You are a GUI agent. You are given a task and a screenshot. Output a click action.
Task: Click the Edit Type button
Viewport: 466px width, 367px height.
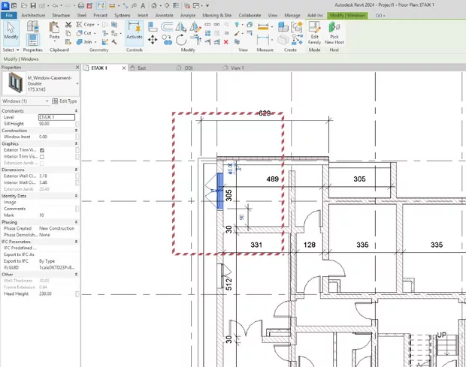coord(62,101)
